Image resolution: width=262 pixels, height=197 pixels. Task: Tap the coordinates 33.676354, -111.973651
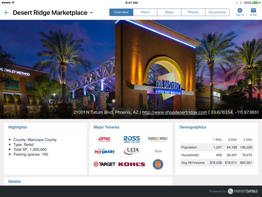pos(235,112)
